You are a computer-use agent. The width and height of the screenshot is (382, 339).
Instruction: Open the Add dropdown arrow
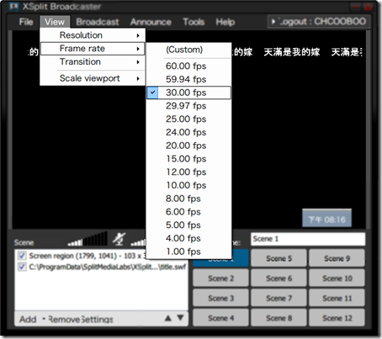(x=44, y=319)
